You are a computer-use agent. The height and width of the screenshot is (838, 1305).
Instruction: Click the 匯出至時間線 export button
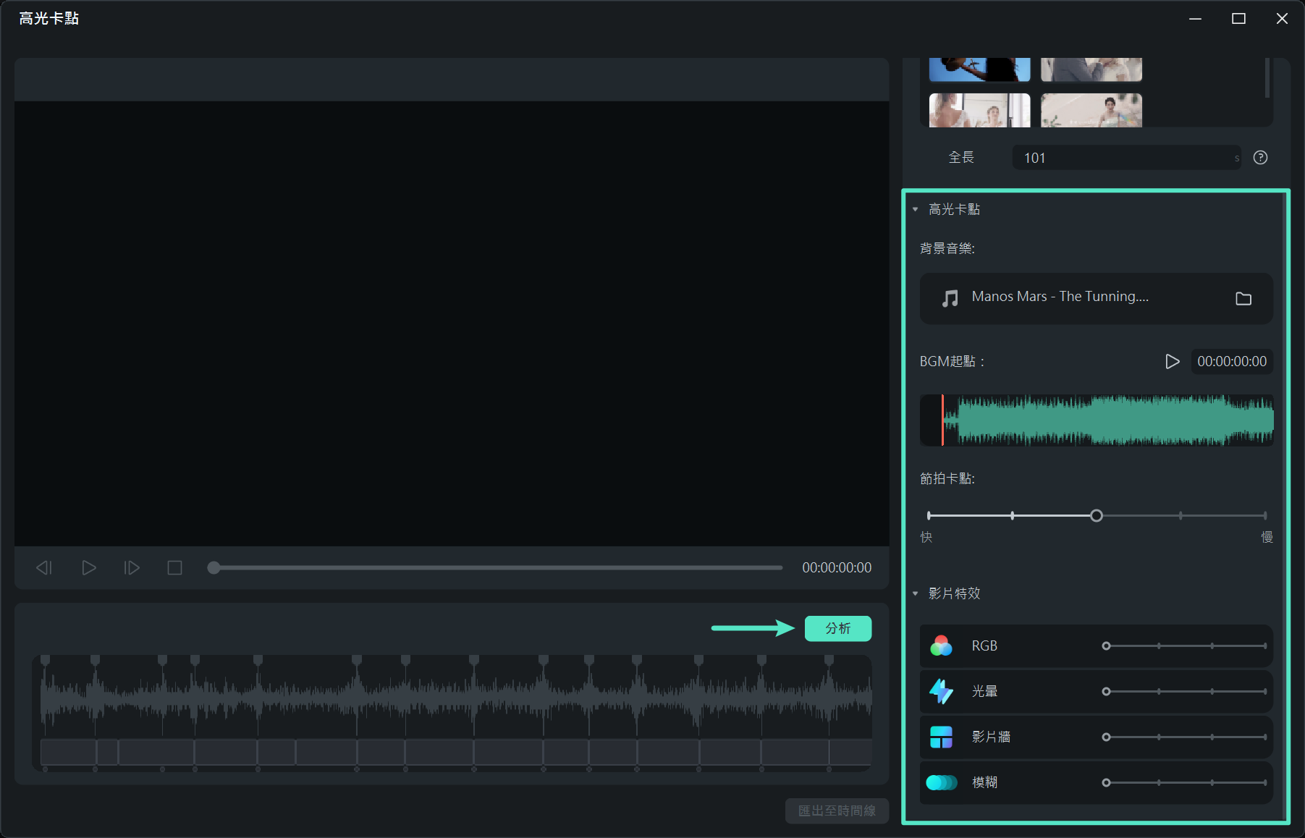pos(836,811)
